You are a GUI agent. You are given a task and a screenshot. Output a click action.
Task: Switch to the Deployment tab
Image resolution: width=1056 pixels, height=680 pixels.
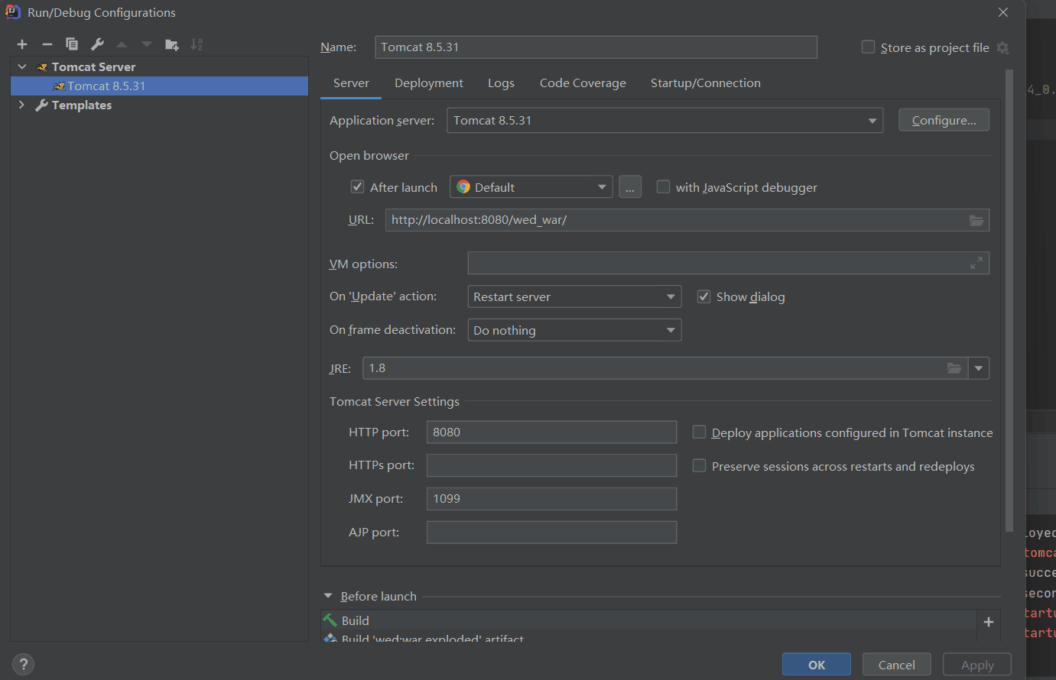pyautogui.click(x=429, y=83)
